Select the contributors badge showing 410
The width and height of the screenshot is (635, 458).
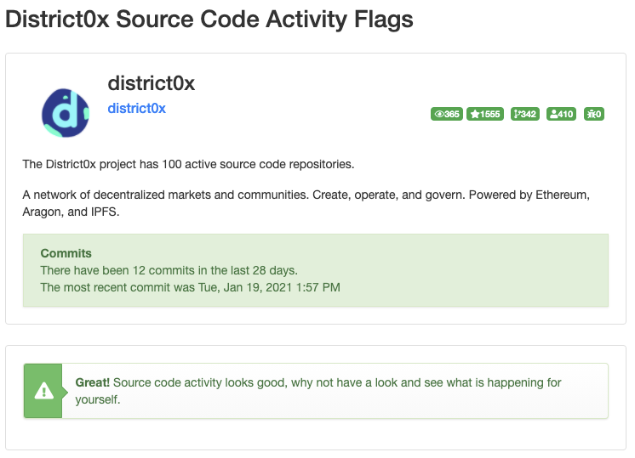pyautogui.click(x=561, y=114)
